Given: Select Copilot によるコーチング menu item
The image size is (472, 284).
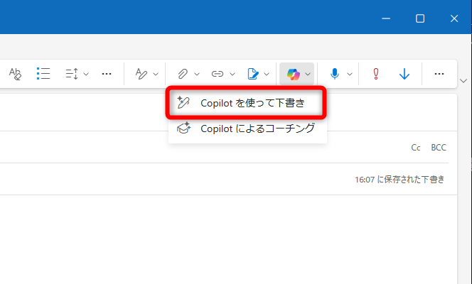Looking at the screenshot, I should point(247,129).
